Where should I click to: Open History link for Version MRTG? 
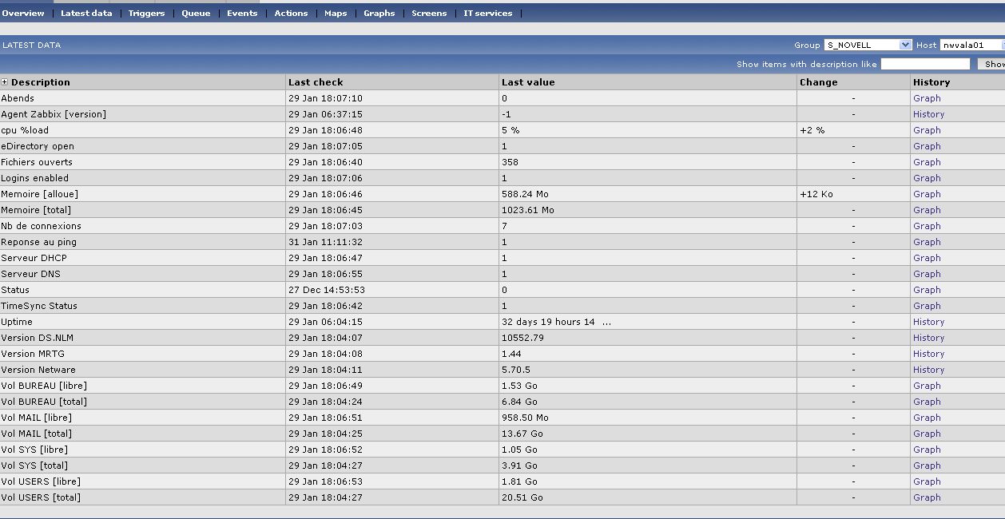[928, 354]
